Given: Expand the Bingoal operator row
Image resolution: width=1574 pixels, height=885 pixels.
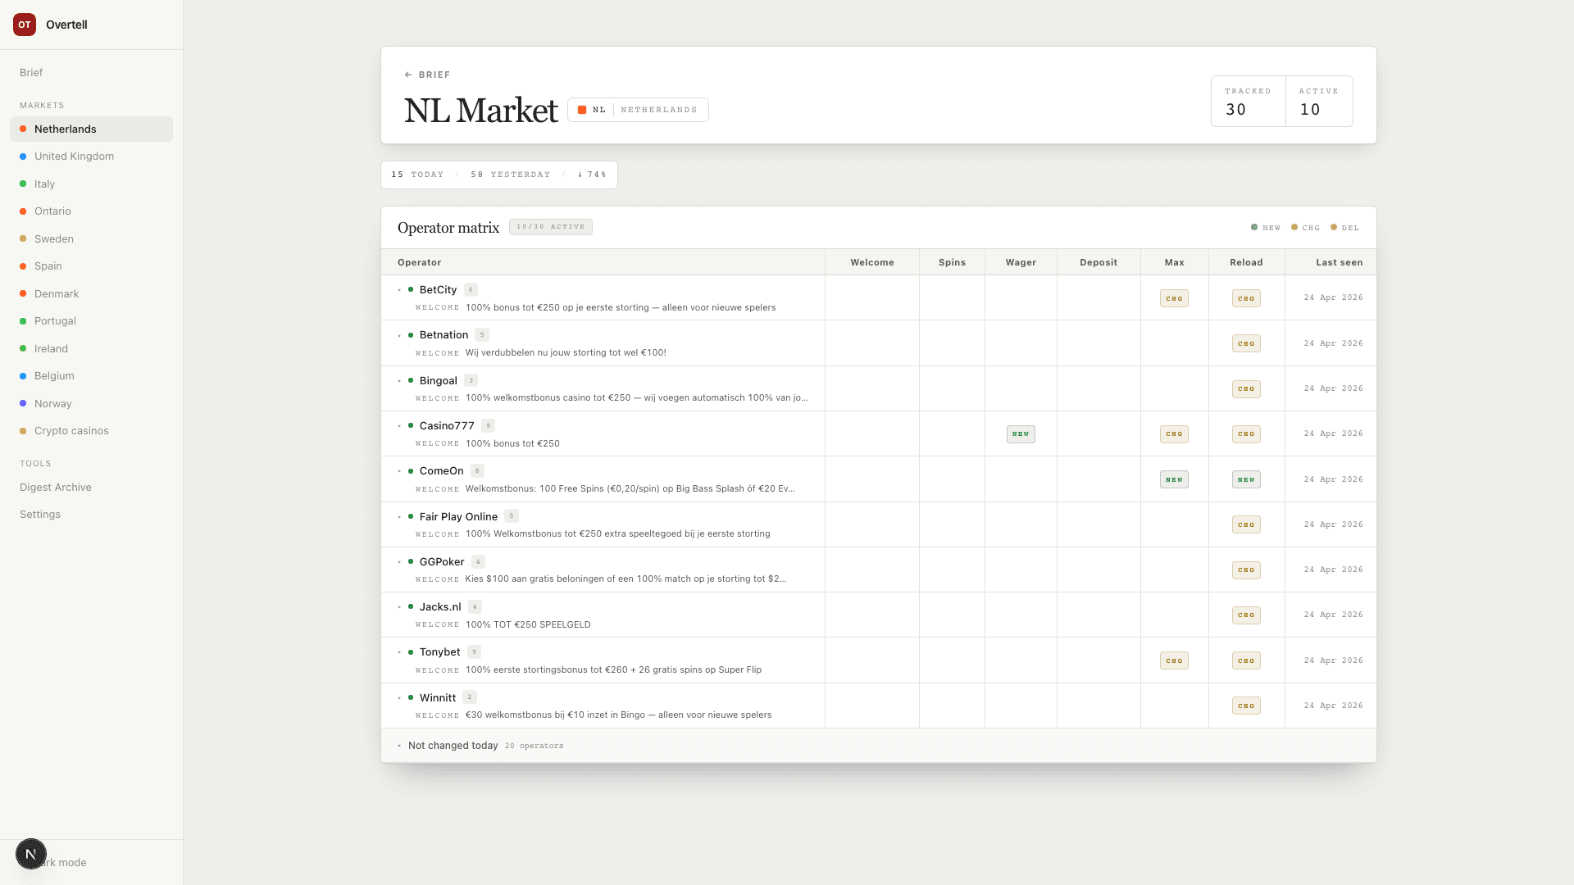Looking at the screenshot, I should [x=399, y=381].
